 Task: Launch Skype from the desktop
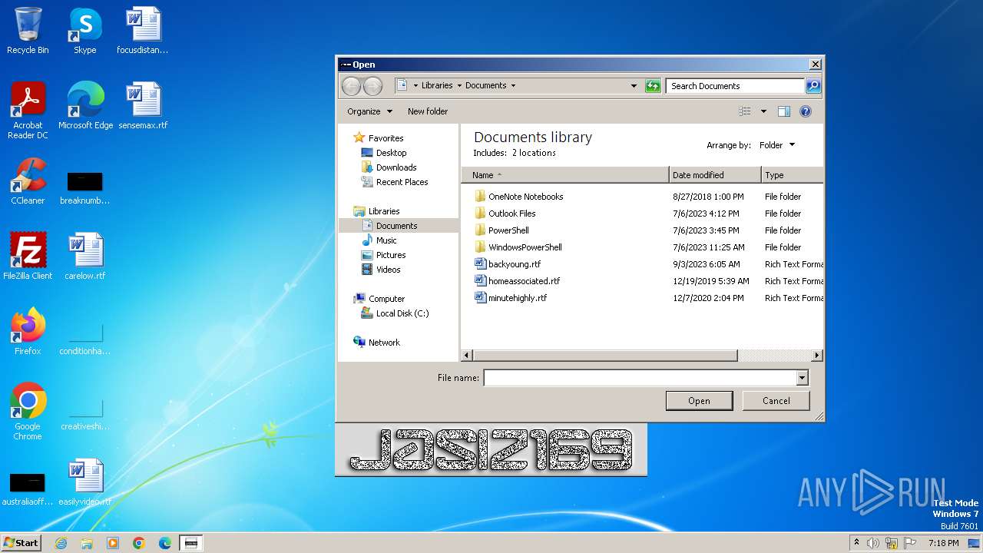[x=84, y=31]
